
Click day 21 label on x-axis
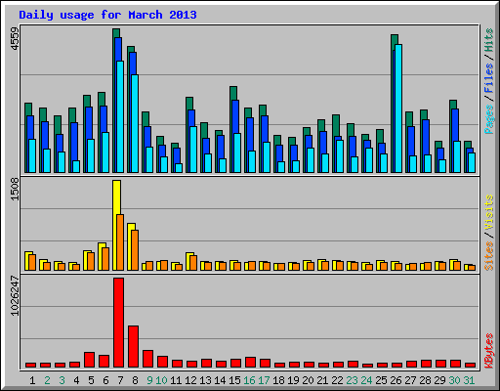(322, 380)
